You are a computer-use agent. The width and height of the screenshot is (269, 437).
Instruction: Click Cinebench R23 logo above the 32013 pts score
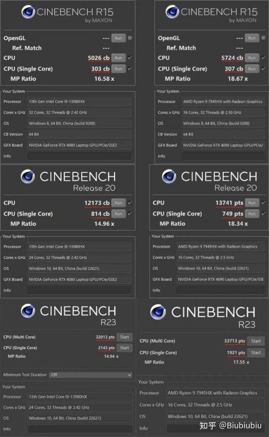(28, 311)
